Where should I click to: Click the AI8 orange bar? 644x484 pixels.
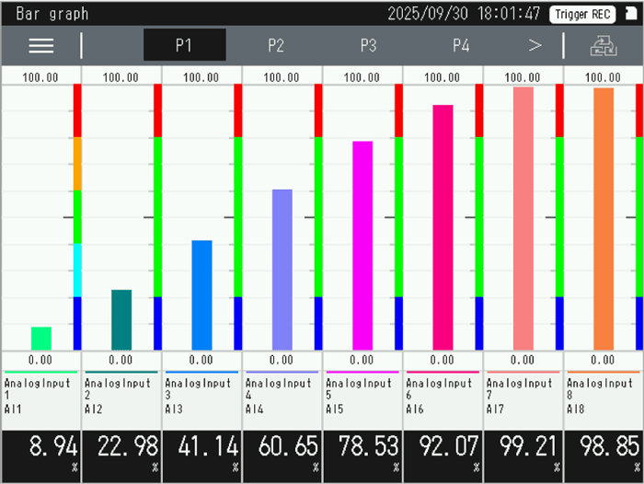[x=604, y=218]
